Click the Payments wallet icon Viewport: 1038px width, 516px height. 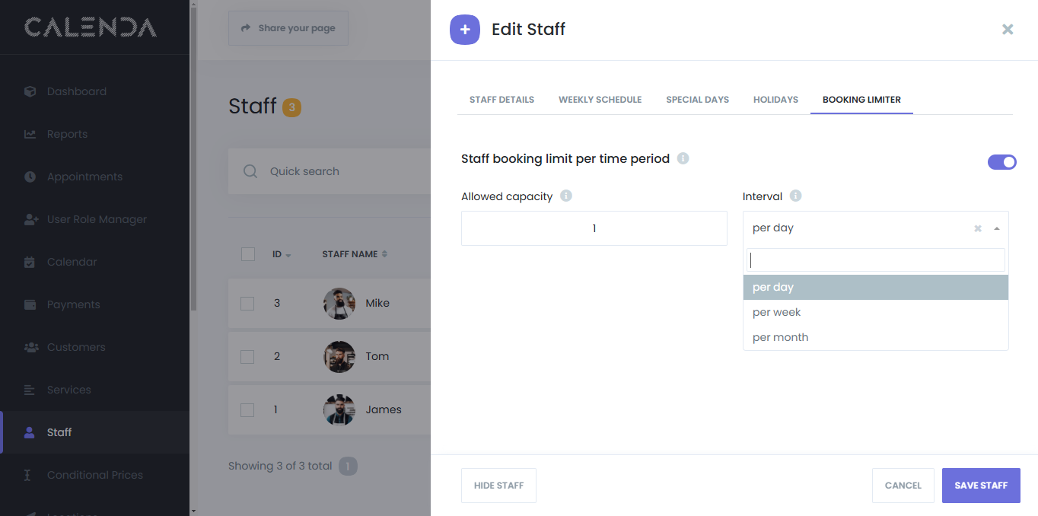[x=30, y=304]
